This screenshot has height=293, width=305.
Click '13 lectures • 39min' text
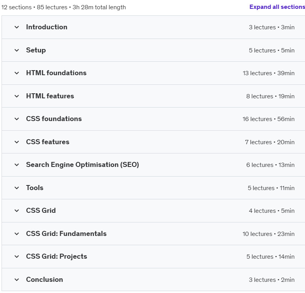pos(268,73)
